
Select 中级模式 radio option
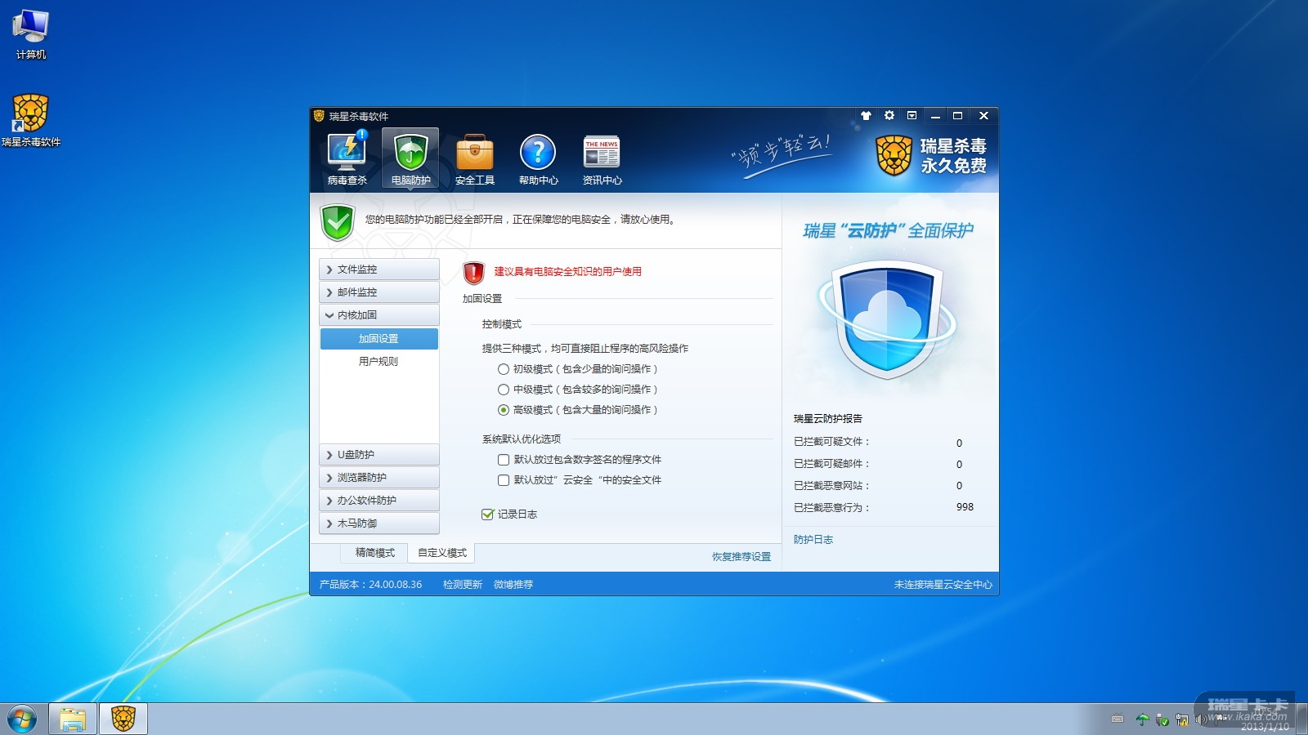pos(504,390)
